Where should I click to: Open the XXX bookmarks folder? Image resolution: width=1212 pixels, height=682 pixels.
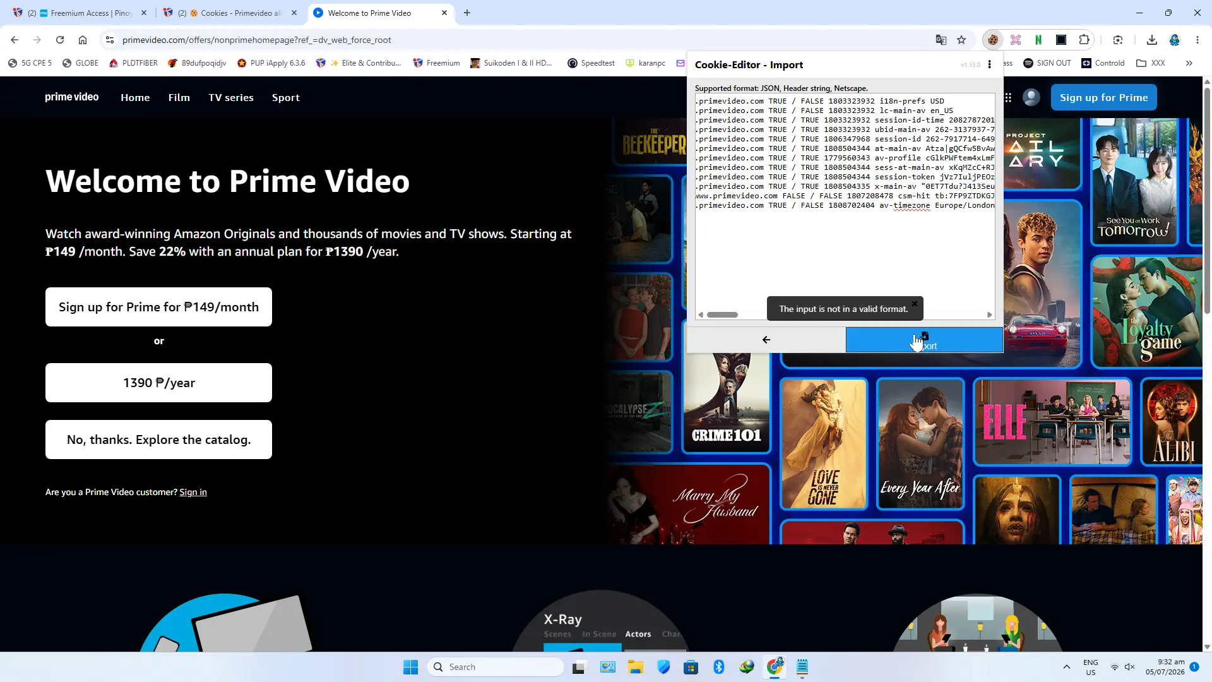[1150, 63]
